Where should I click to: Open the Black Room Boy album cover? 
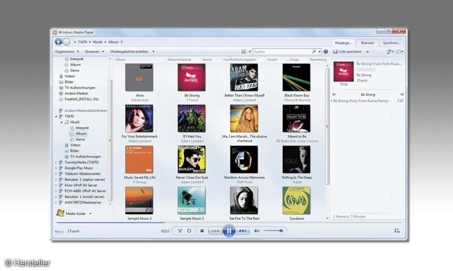tap(296, 78)
